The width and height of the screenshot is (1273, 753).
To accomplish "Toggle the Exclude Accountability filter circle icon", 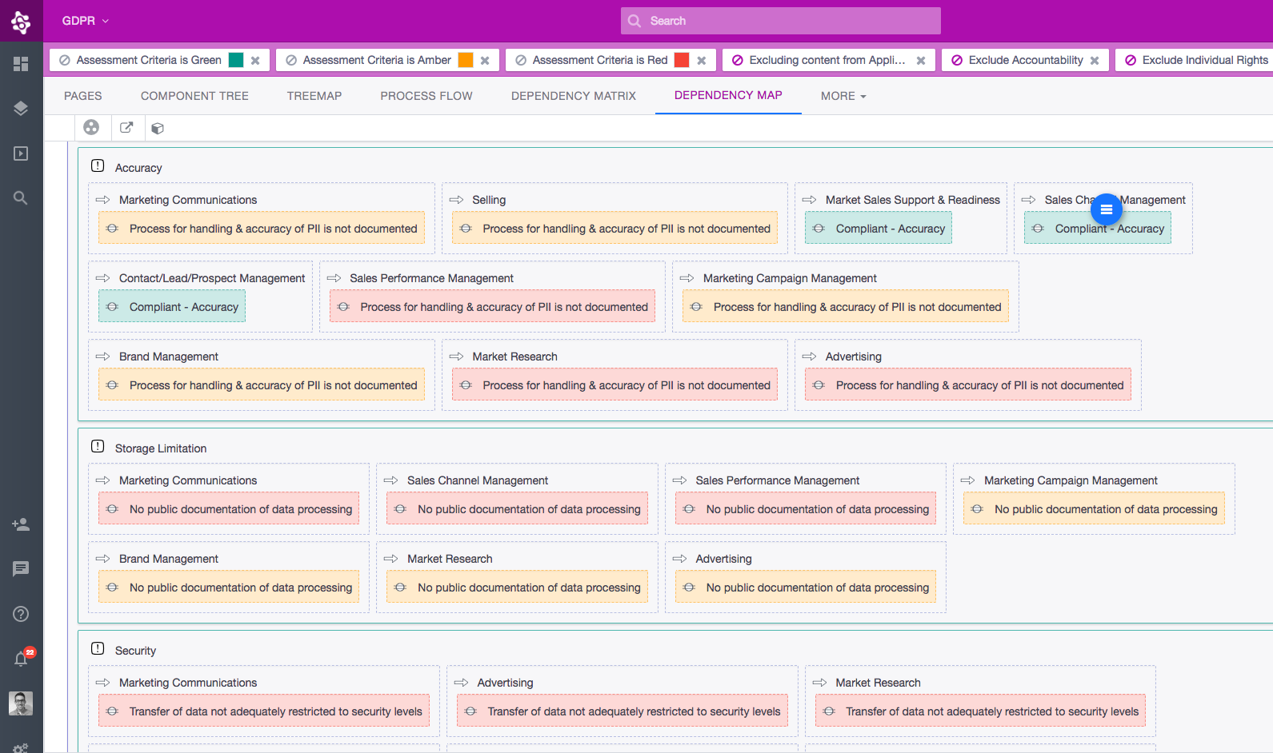I will 957,60.
